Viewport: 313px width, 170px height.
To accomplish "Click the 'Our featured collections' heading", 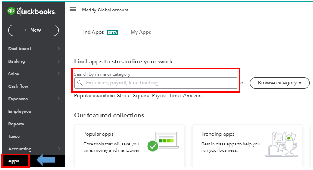I will click(109, 115).
